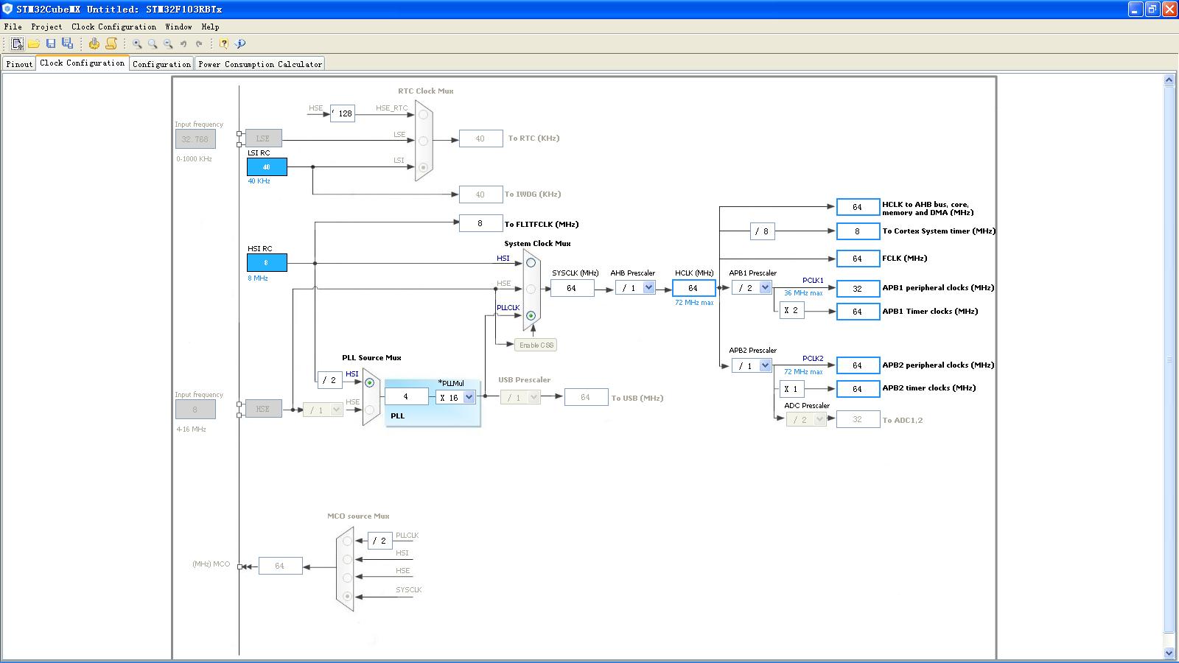Click the APB1 peripheral clocks value 32
Viewport: 1179px width, 663px height.
(858, 289)
